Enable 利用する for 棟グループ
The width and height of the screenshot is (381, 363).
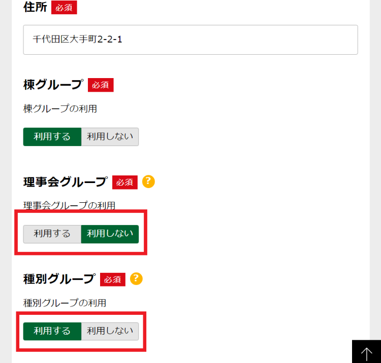pyautogui.click(x=52, y=137)
